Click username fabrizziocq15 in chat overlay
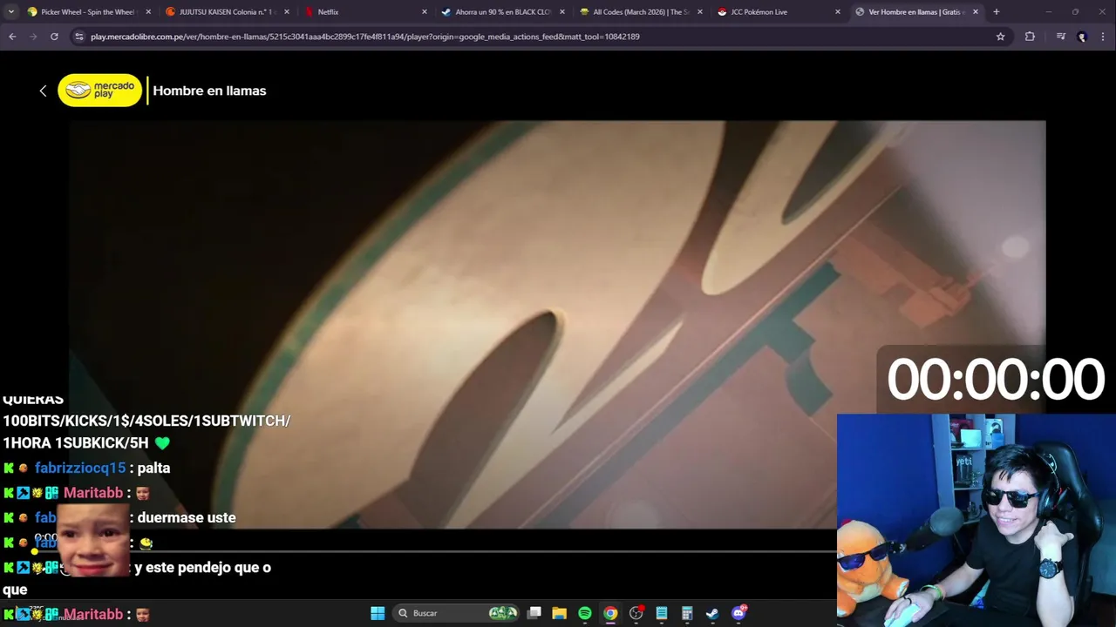This screenshot has width=1116, height=627. point(80,468)
